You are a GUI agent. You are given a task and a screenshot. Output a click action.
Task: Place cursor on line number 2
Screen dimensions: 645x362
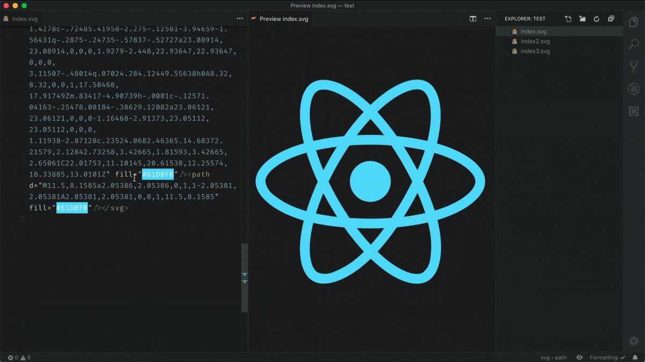tap(22, 219)
